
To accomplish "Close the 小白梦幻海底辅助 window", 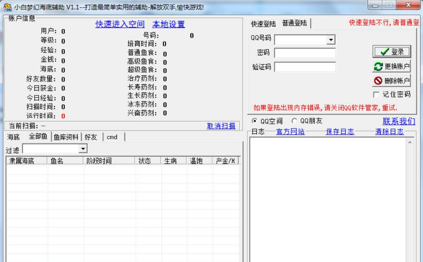I will (408, 5).
